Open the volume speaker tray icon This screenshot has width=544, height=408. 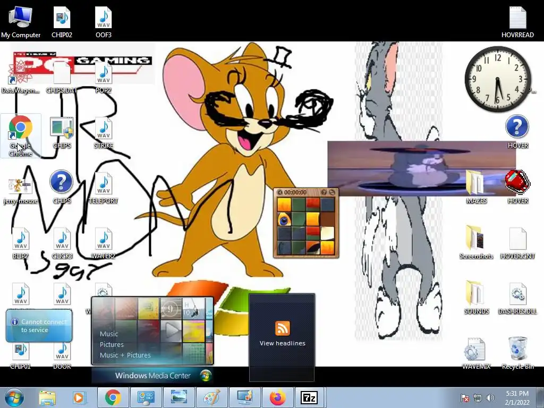[490, 398]
